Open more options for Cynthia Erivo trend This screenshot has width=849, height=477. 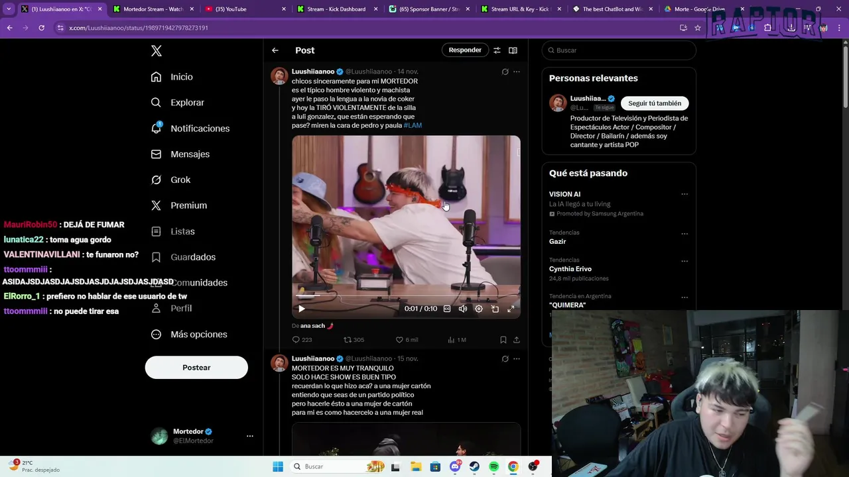[x=685, y=261]
